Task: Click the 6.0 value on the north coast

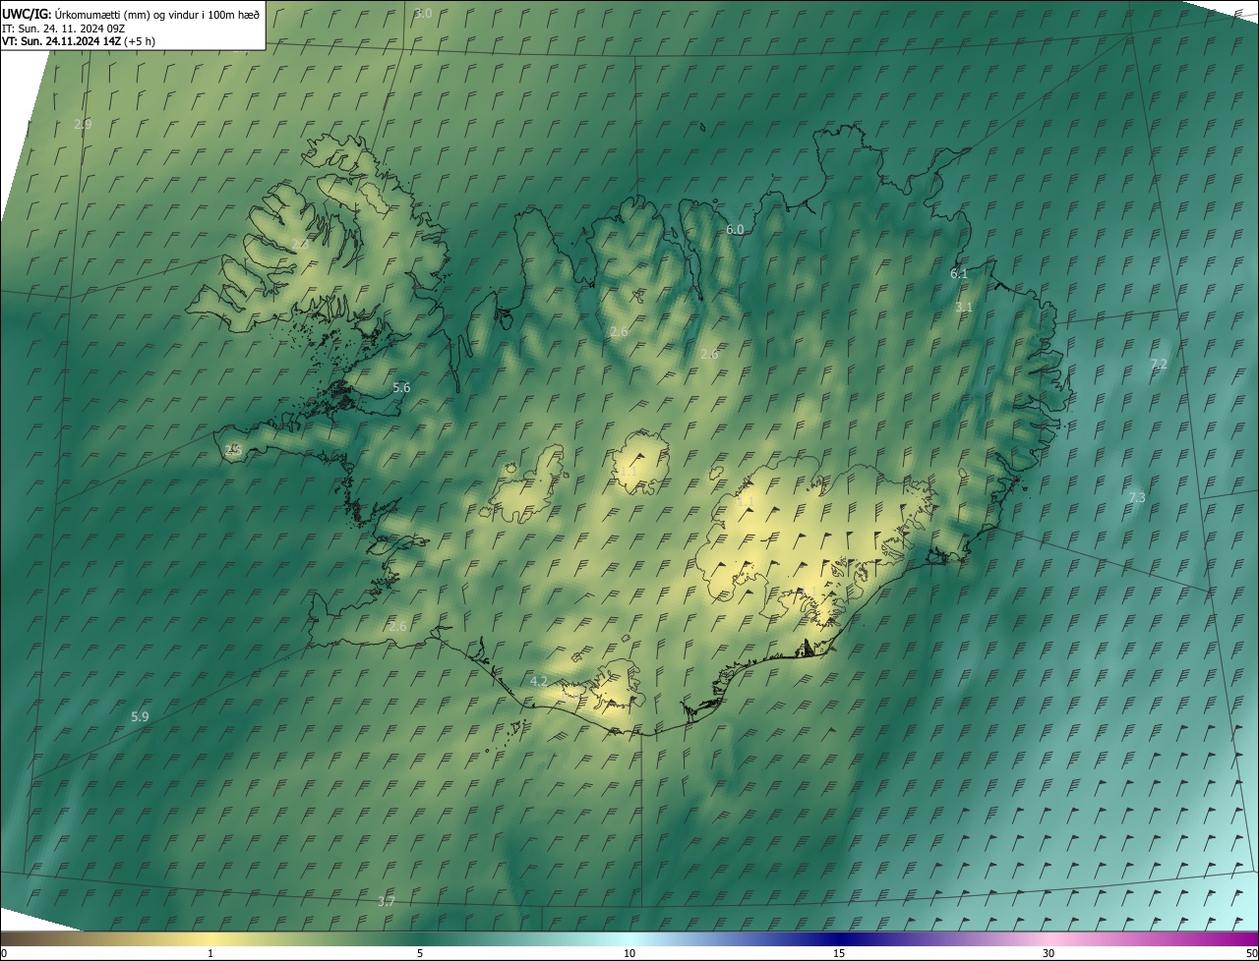Action: pyautogui.click(x=735, y=229)
